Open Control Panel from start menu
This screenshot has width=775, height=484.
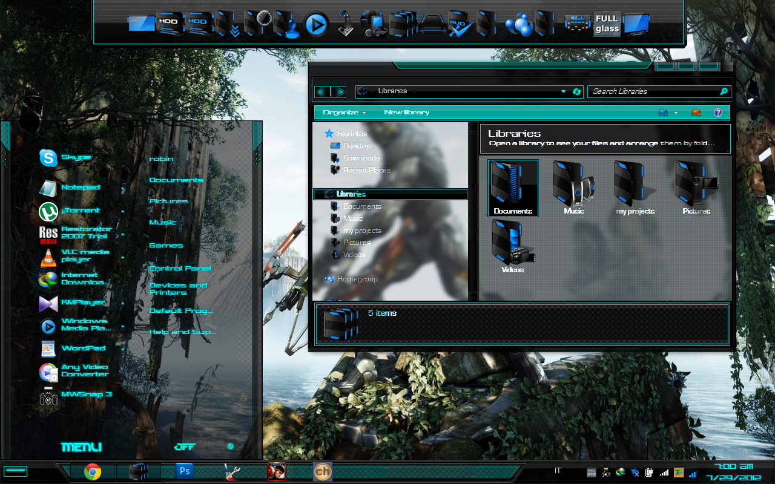(x=180, y=269)
